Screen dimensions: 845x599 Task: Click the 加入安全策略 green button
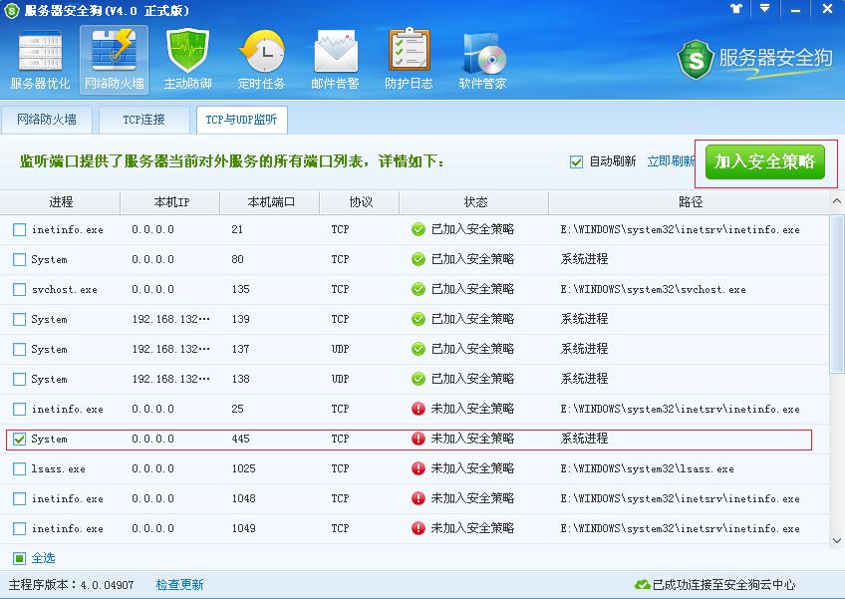[x=764, y=160]
